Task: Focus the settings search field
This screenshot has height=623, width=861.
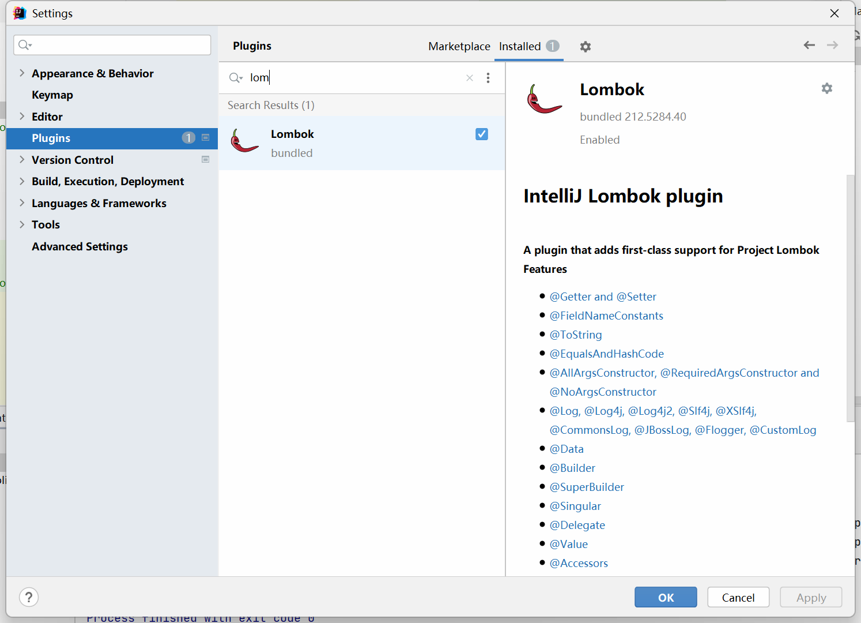Action: tap(112, 45)
